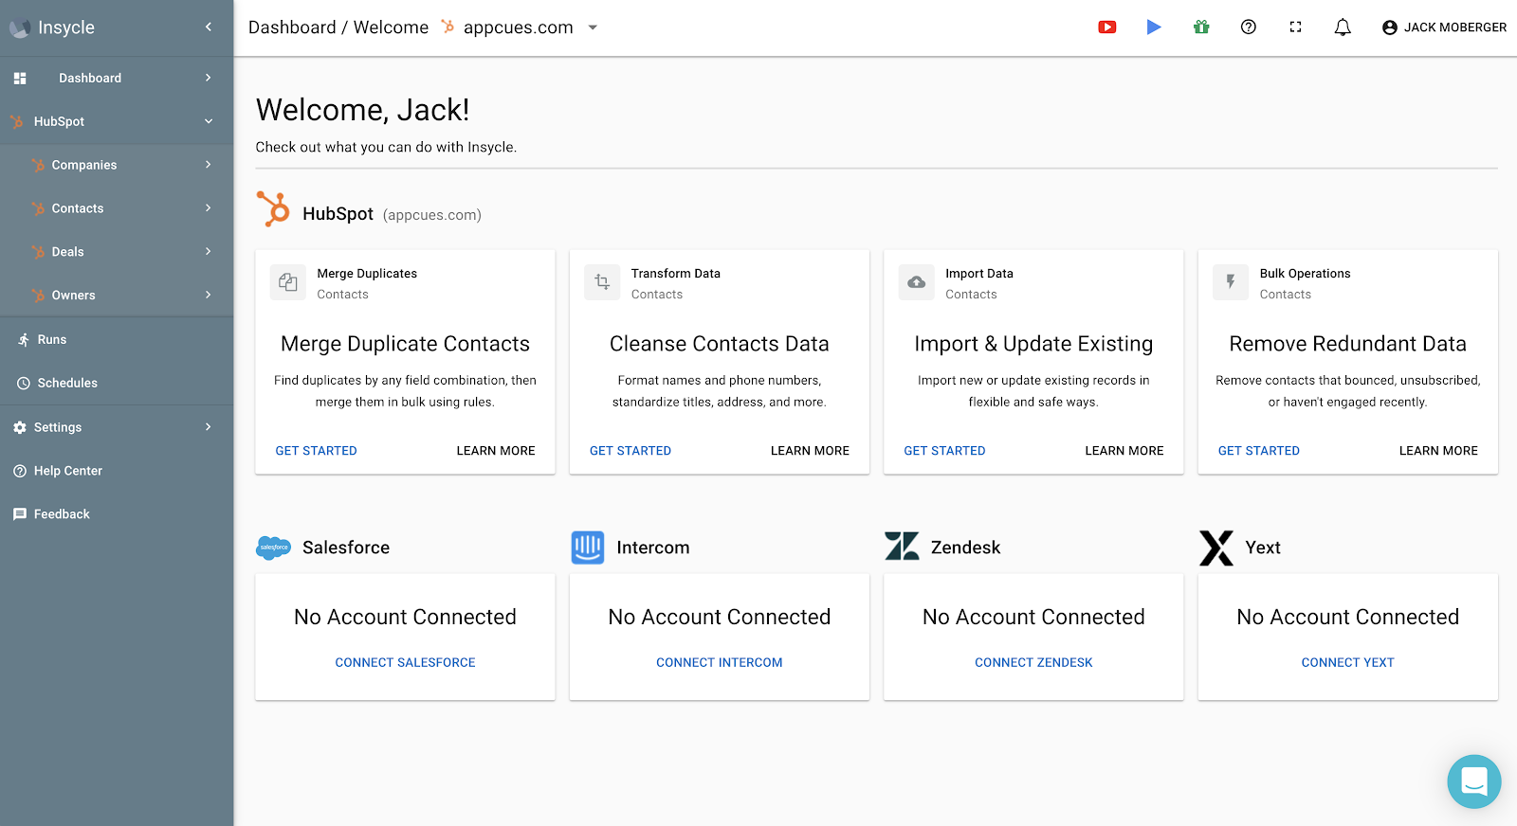
Task: Click the Transform Data crop icon
Action: (x=602, y=282)
